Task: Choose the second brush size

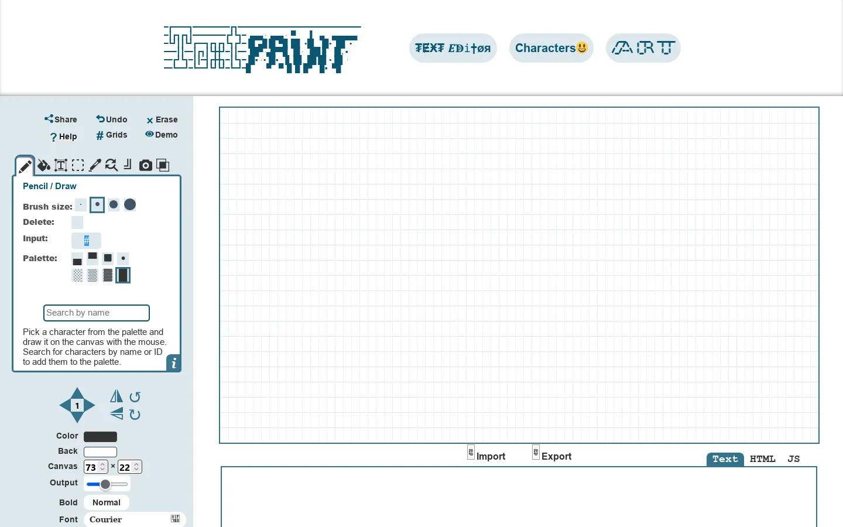Action: [97, 204]
